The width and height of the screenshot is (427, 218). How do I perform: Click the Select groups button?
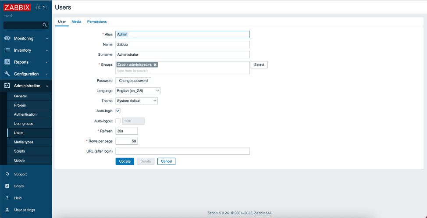259,65
